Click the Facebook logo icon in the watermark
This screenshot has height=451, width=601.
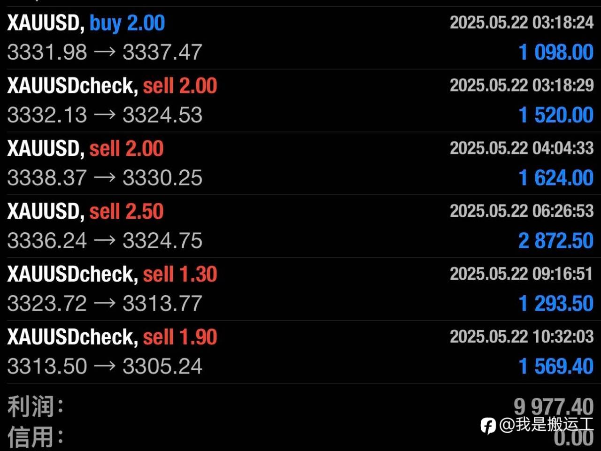tap(488, 426)
